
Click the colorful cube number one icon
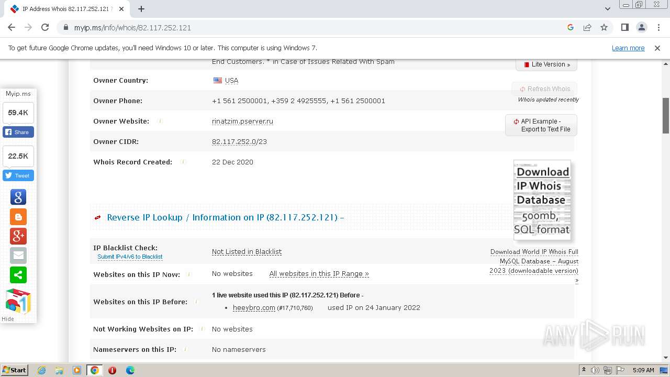[x=18, y=301]
